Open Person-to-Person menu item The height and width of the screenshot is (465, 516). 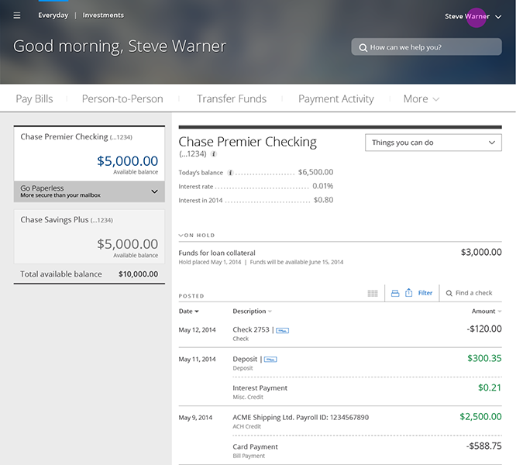click(122, 98)
